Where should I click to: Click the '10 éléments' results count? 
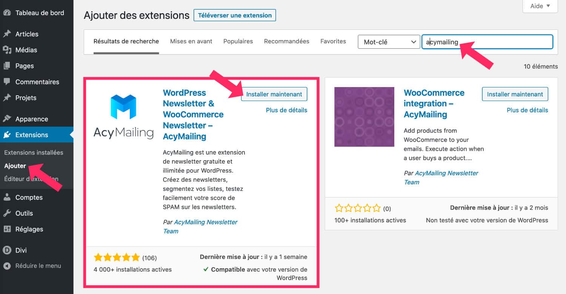tap(541, 66)
